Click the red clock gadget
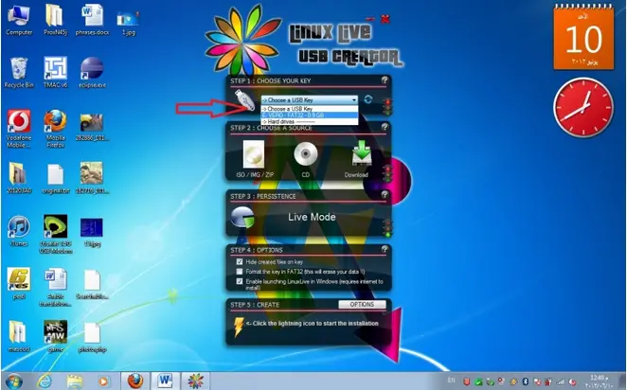This screenshot has width=627, height=390. [x=583, y=107]
